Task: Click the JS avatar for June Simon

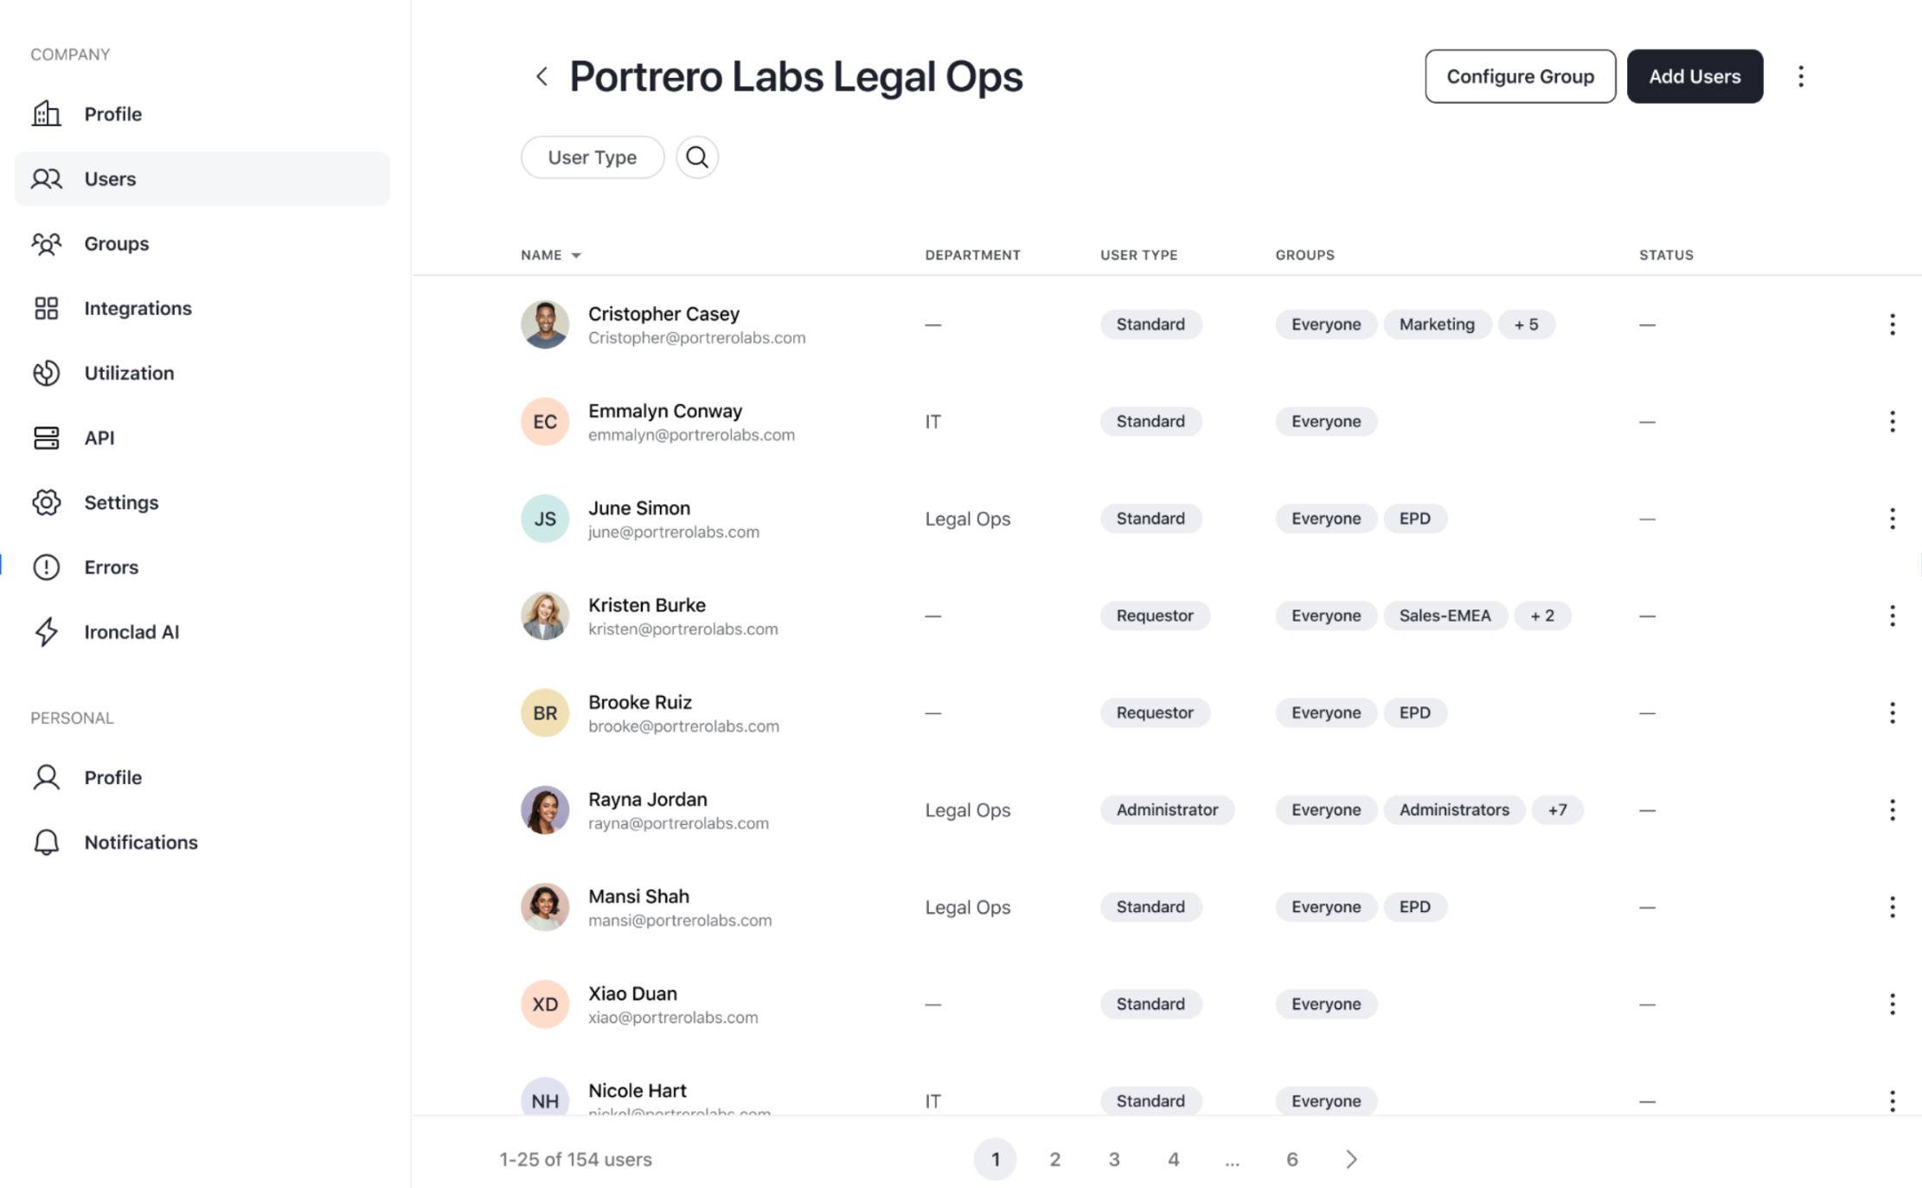Action: 545,519
